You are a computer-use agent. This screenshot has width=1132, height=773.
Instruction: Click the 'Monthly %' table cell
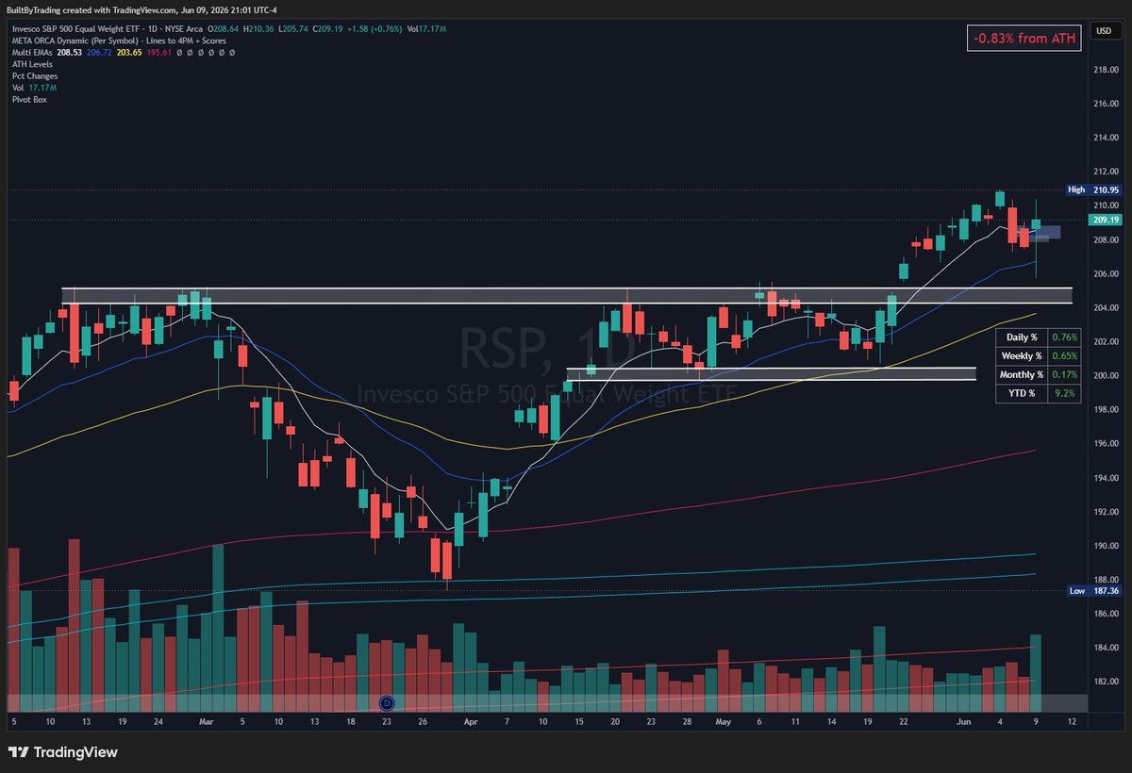click(x=1022, y=374)
